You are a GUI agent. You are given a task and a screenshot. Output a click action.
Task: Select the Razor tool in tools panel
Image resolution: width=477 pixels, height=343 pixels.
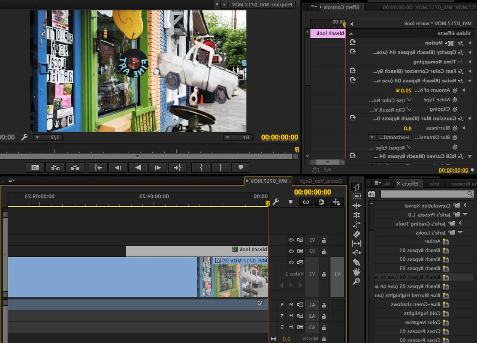[356, 234]
